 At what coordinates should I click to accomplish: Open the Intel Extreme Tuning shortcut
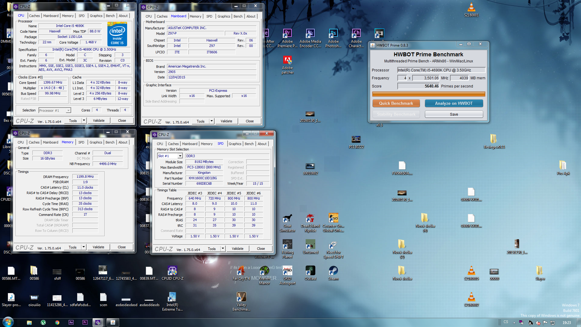pos(172,302)
